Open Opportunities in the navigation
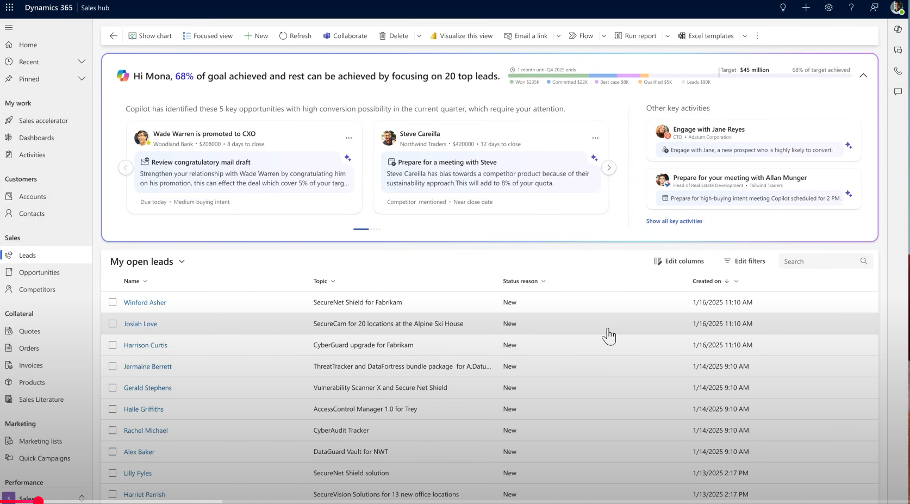The height and width of the screenshot is (504, 910). coord(39,272)
